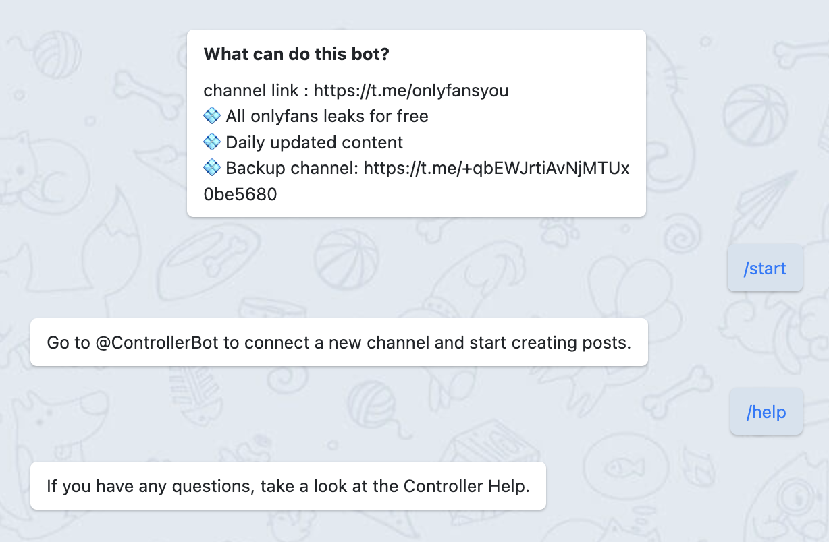
Task: Click the /help sent-message bubble
Action: tap(766, 411)
